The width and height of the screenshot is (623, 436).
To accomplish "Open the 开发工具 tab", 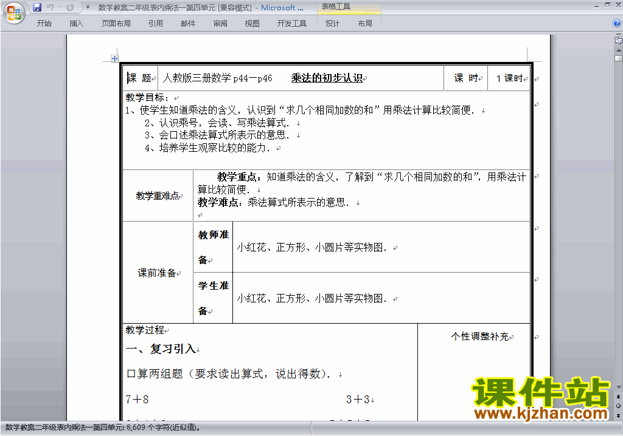I will pos(291,24).
